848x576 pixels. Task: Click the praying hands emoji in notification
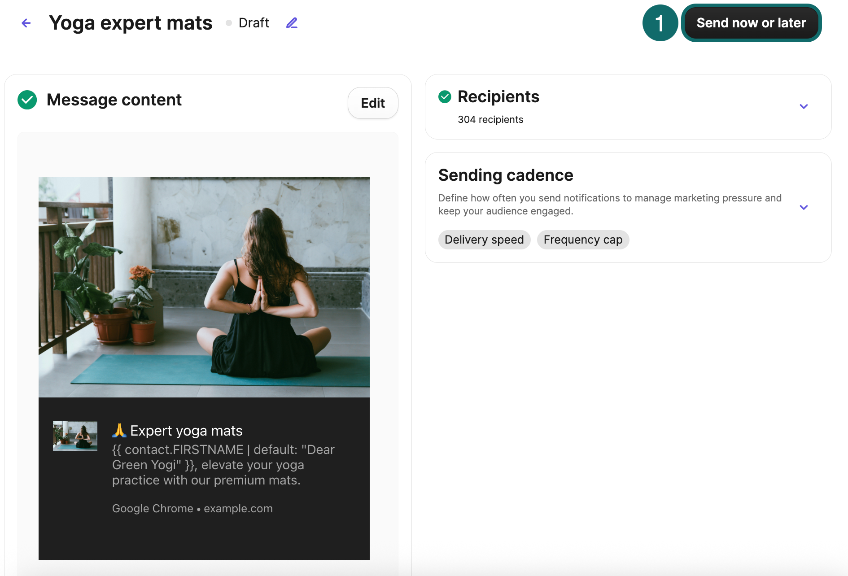(x=119, y=430)
